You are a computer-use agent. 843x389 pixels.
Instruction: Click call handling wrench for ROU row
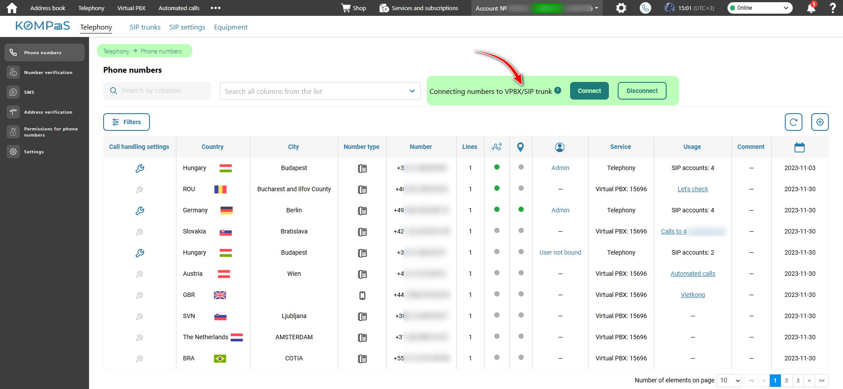click(x=140, y=189)
